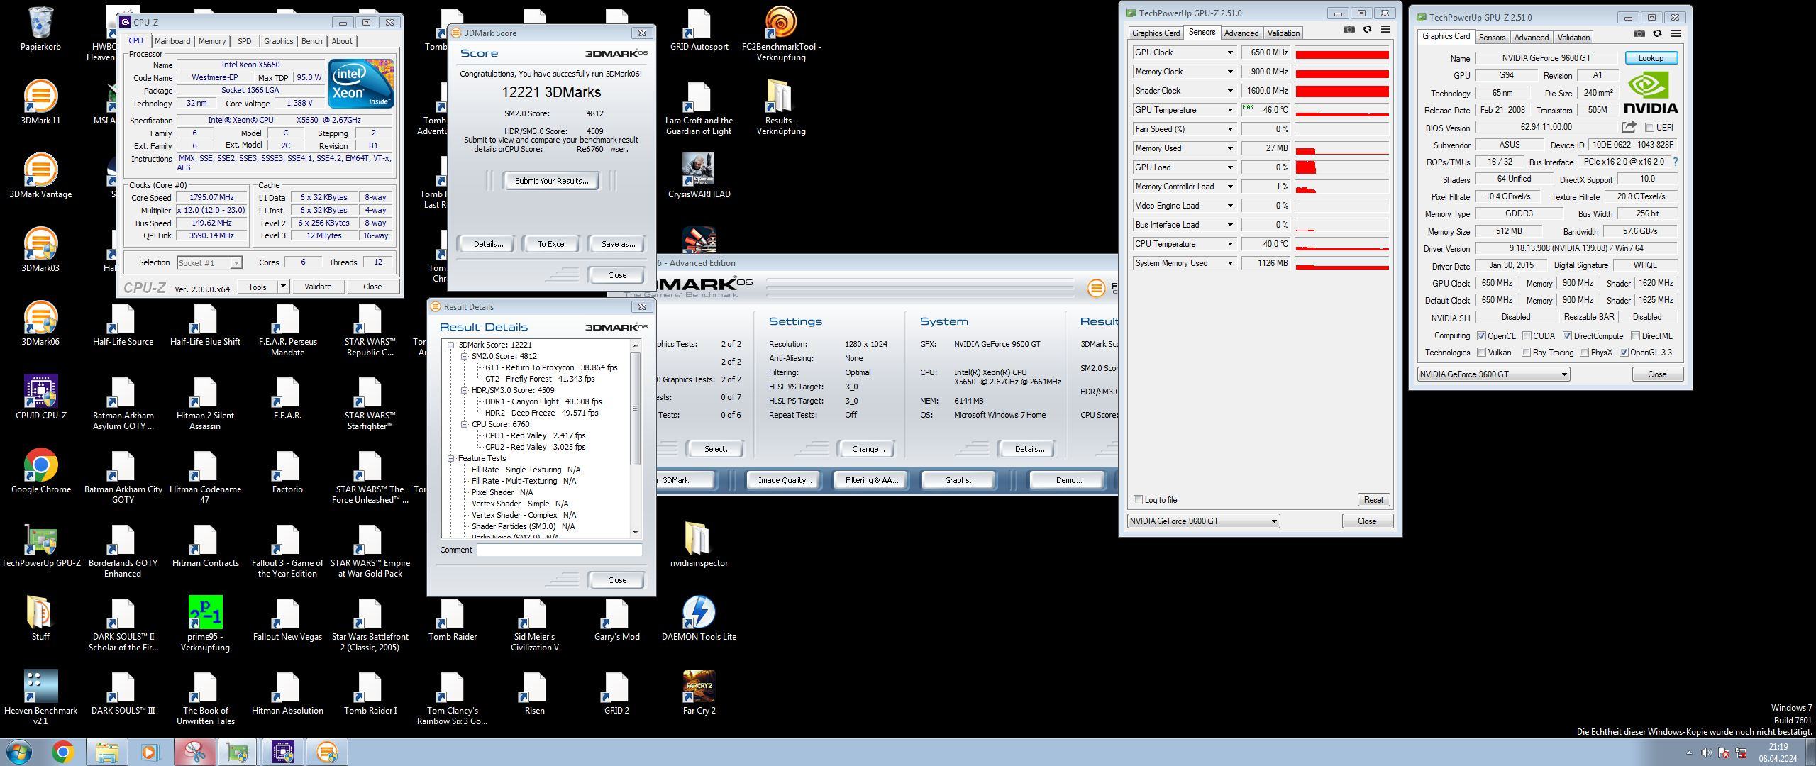Image resolution: width=1816 pixels, height=766 pixels.
Task: Open the hamburger menu in GPU-Z Sensors window
Action: click(1385, 30)
